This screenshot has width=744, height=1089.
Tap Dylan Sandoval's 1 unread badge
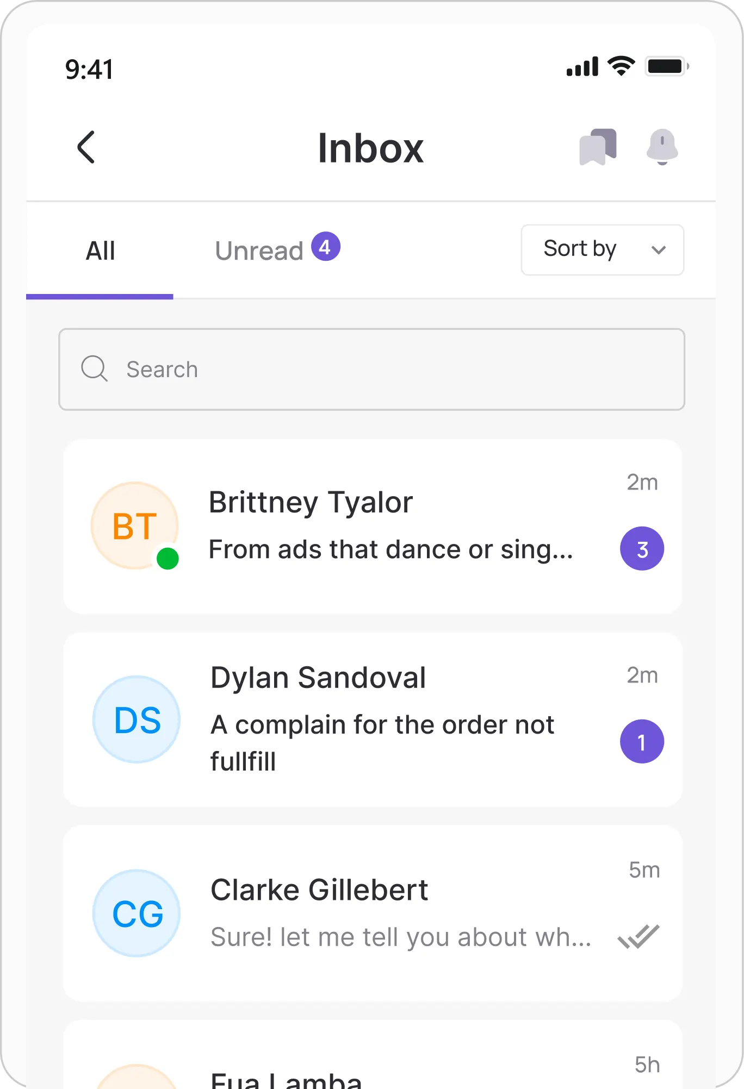point(642,742)
